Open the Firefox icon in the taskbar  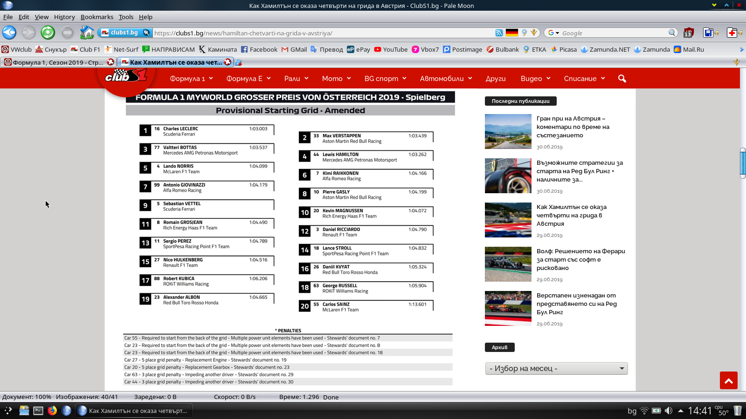point(52,410)
